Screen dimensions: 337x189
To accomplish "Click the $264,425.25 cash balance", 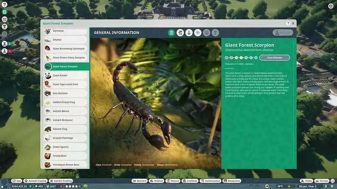I will point(19,186).
